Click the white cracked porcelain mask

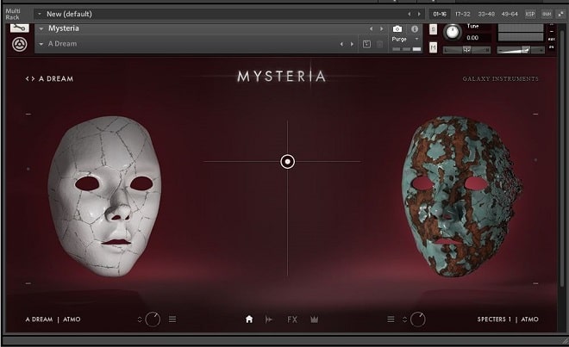[x=104, y=196]
